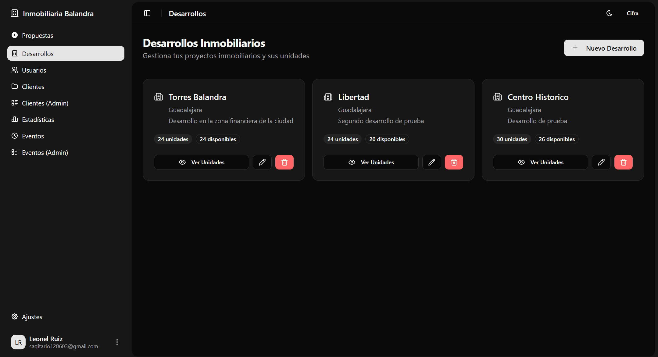This screenshot has width=658, height=357.
Task: Create a Nuevo Desarrollo
Action: (x=604, y=48)
